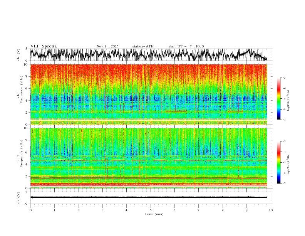Click the "-5" label on ch.1 colorbar

(x=284, y=99)
